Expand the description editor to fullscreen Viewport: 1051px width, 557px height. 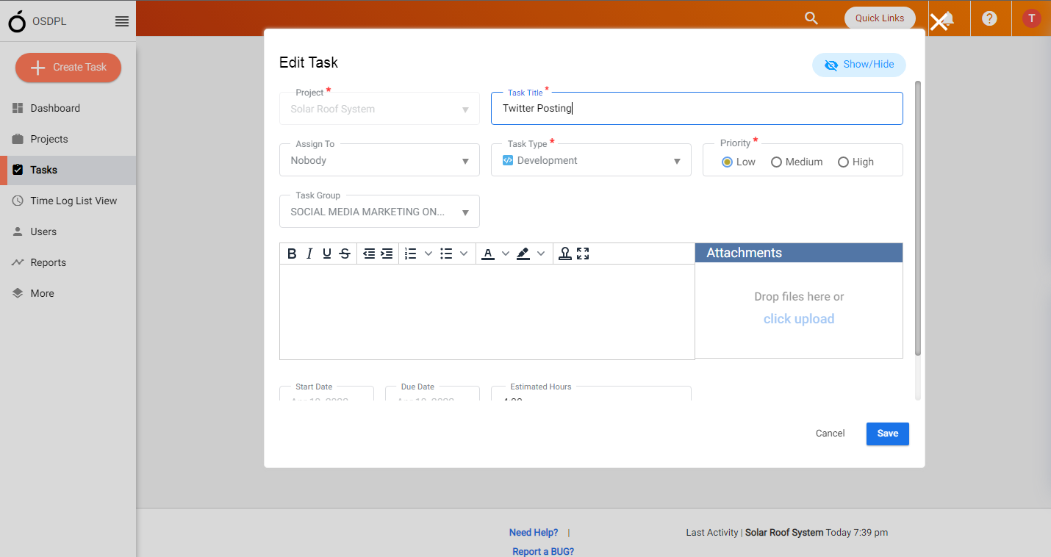click(583, 253)
